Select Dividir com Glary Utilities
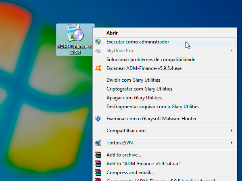The height and width of the screenshot is (181, 242). 165,80
